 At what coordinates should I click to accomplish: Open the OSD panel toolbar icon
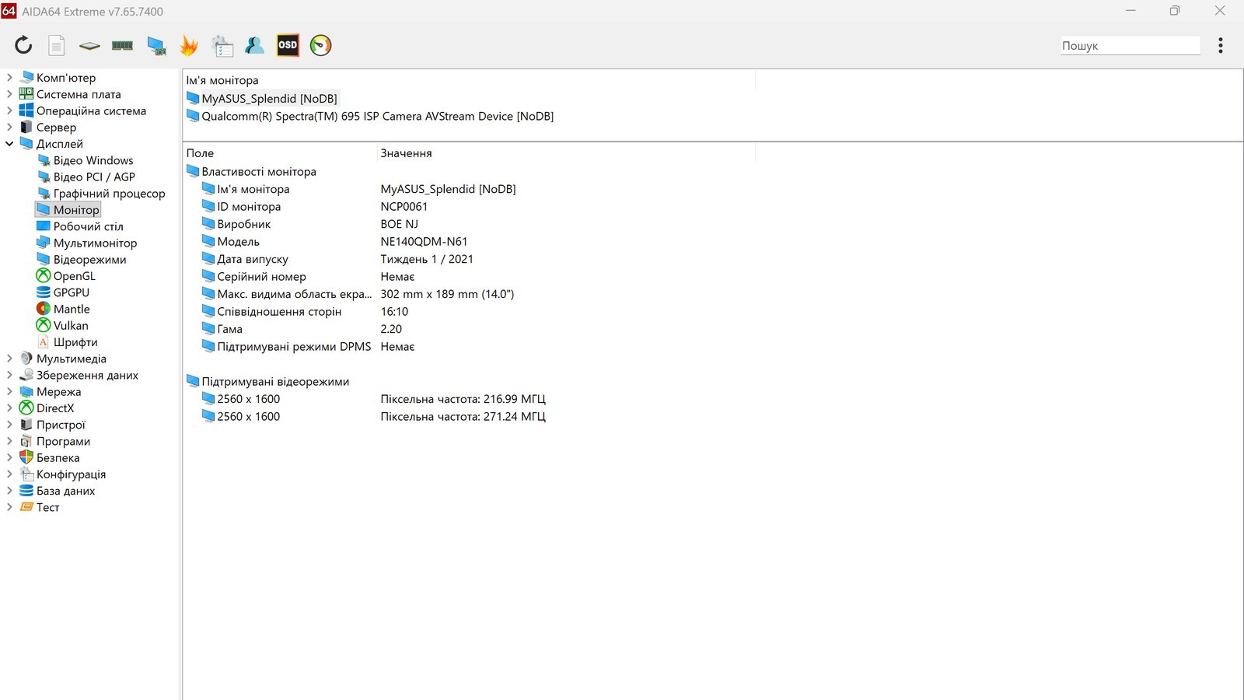click(x=288, y=45)
